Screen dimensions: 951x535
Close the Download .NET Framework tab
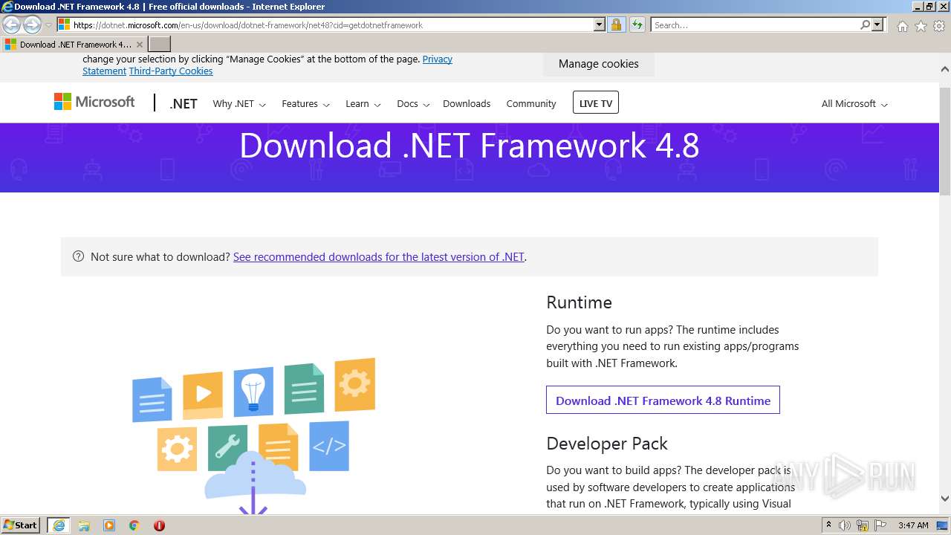pos(140,45)
